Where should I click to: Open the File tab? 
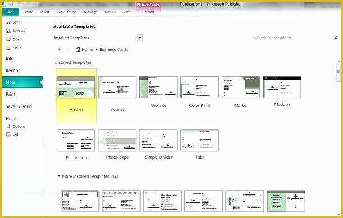[10, 12]
